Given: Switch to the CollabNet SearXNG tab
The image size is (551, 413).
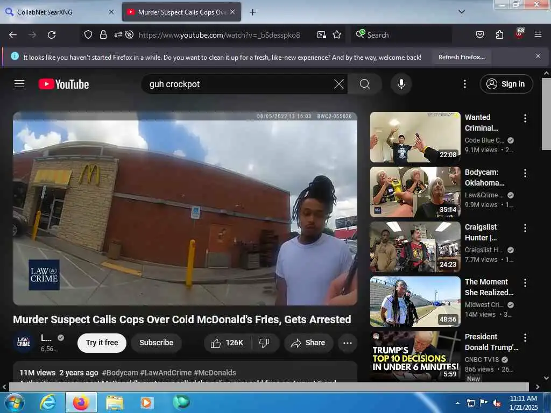Looking at the screenshot, I should coord(57,12).
